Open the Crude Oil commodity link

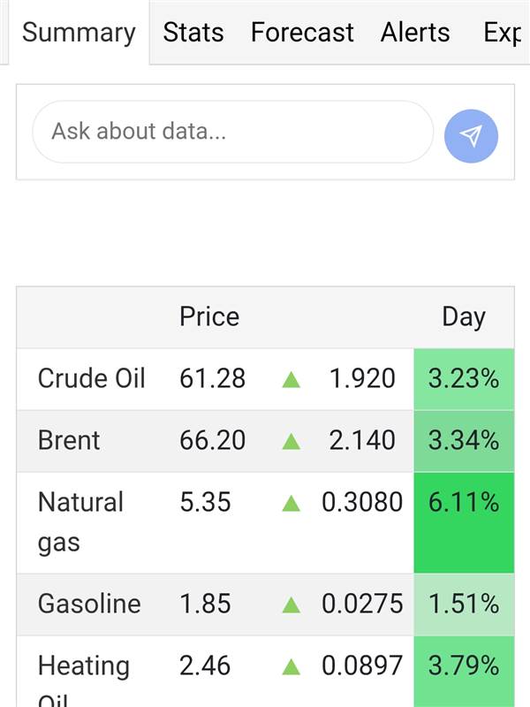point(91,379)
